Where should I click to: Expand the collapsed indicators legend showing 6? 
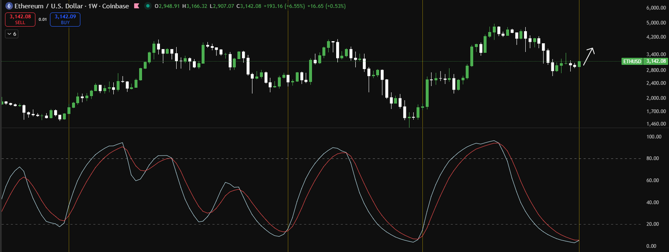(12, 34)
